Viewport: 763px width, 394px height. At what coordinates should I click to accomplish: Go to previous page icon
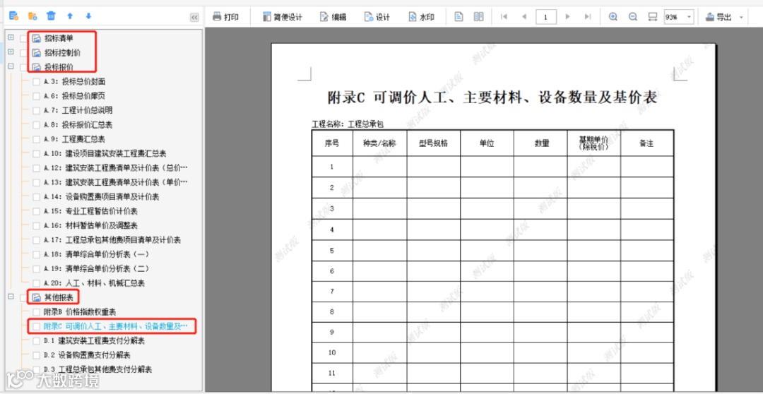(x=524, y=17)
